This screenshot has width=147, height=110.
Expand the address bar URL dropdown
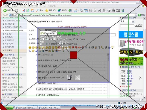136,15
